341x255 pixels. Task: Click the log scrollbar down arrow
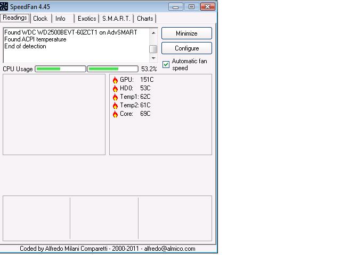coord(153,58)
